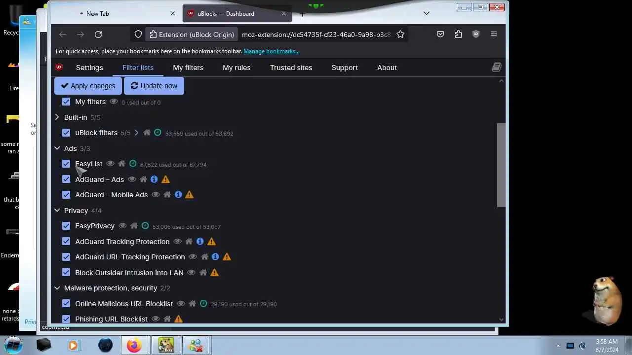
Task: Open the list all tabs dropdown
Action: (427, 13)
